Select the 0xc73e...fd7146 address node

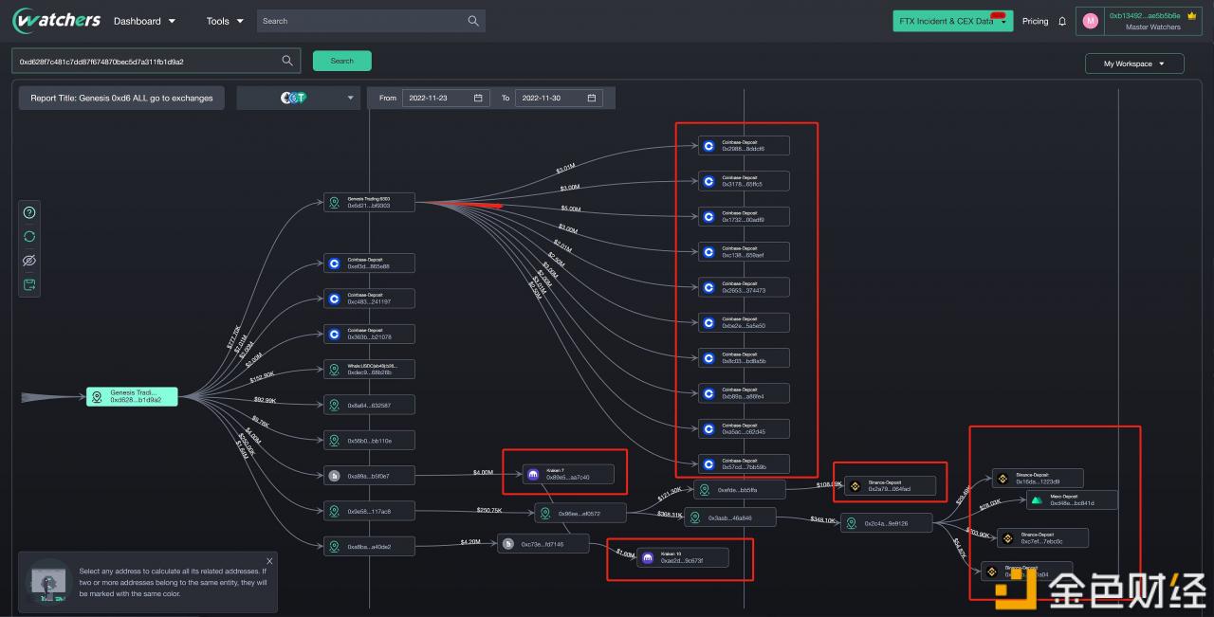pos(543,544)
